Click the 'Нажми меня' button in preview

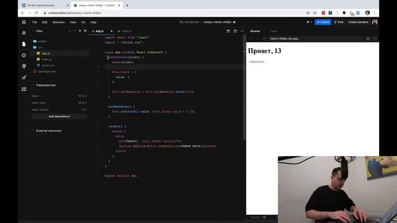(x=256, y=62)
